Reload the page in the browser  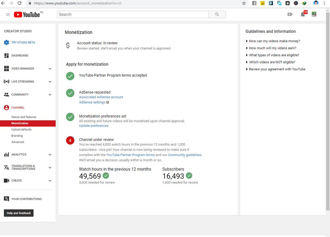(x=19, y=3)
